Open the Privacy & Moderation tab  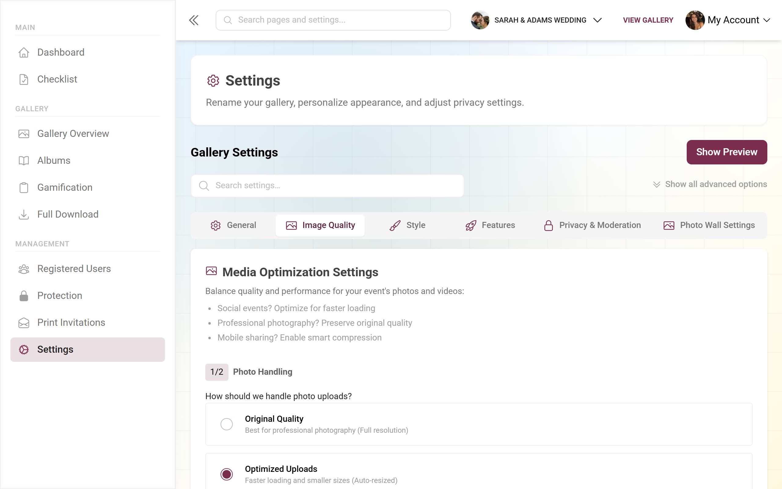coord(592,225)
